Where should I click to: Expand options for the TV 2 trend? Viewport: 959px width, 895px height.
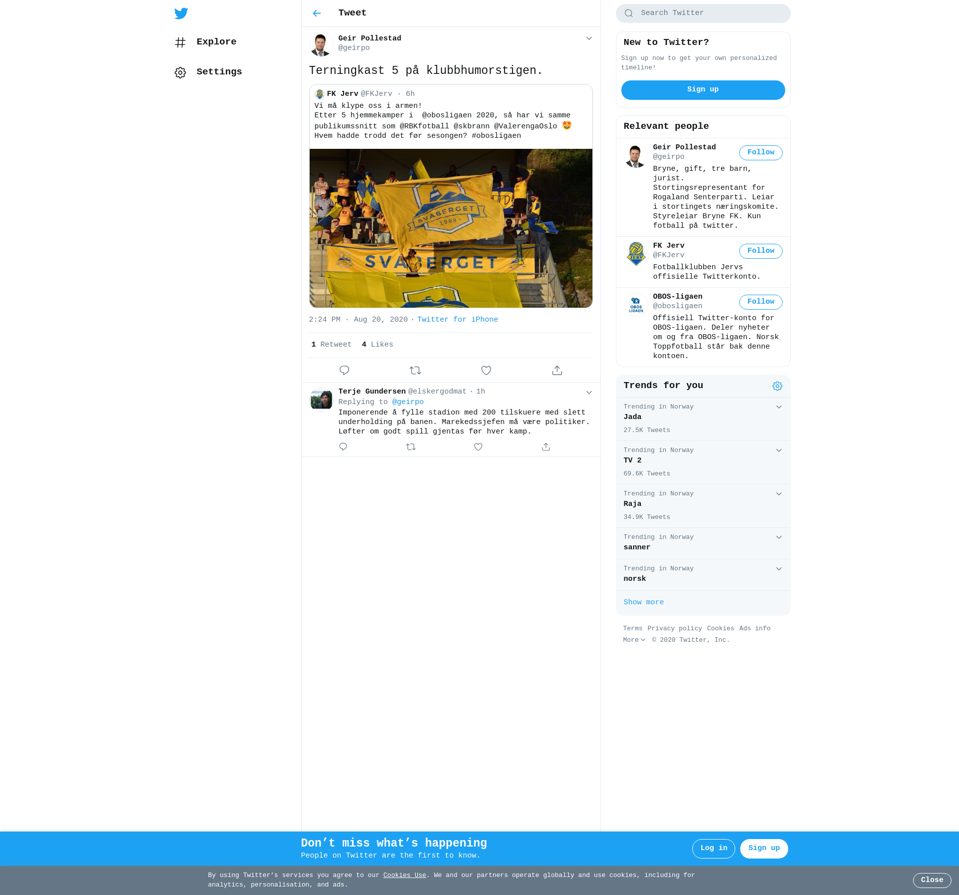[x=779, y=450]
